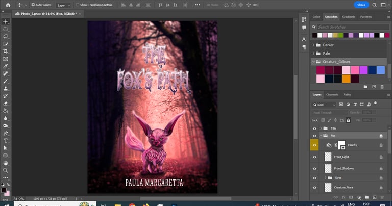Hide the Front_Light layer

pos(314,157)
